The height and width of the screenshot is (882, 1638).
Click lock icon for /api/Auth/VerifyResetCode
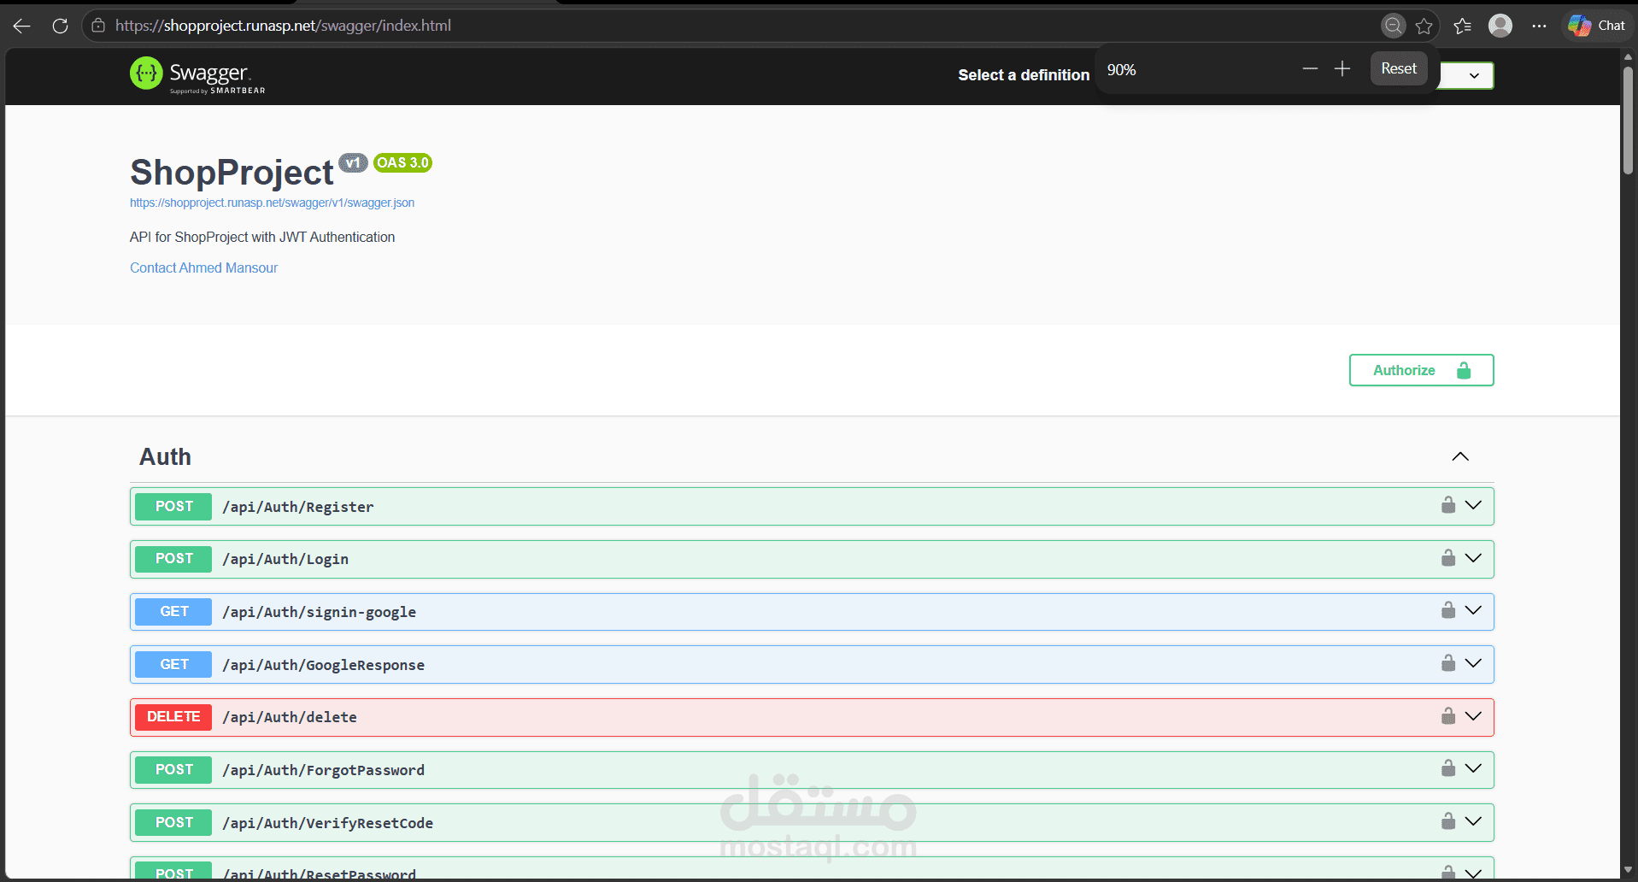coord(1448,821)
